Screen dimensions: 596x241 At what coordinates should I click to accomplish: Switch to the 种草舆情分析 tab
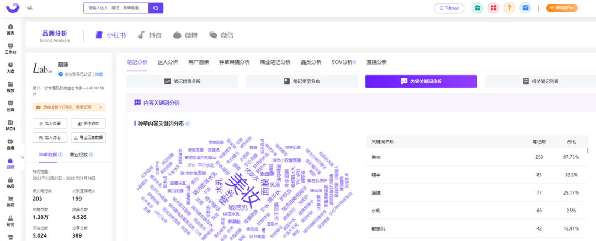click(x=234, y=62)
